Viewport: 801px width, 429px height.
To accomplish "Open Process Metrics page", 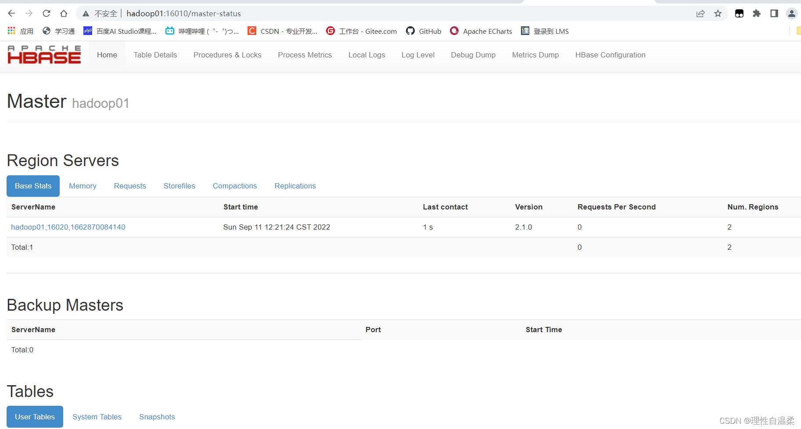I will [x=305, y=55].
